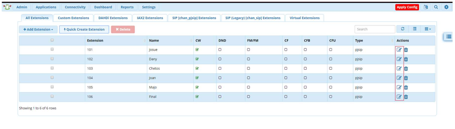The height and width of the screenshot is (129, 455).
Task: Open the Reports menu
Action: point(127,7)
